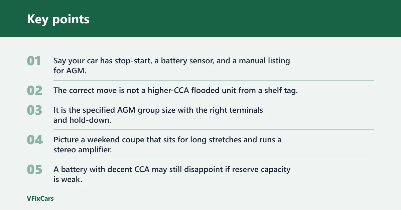Select the number 03 marker
The height and width of the screenshot is (210, 401).
(34, 110)
